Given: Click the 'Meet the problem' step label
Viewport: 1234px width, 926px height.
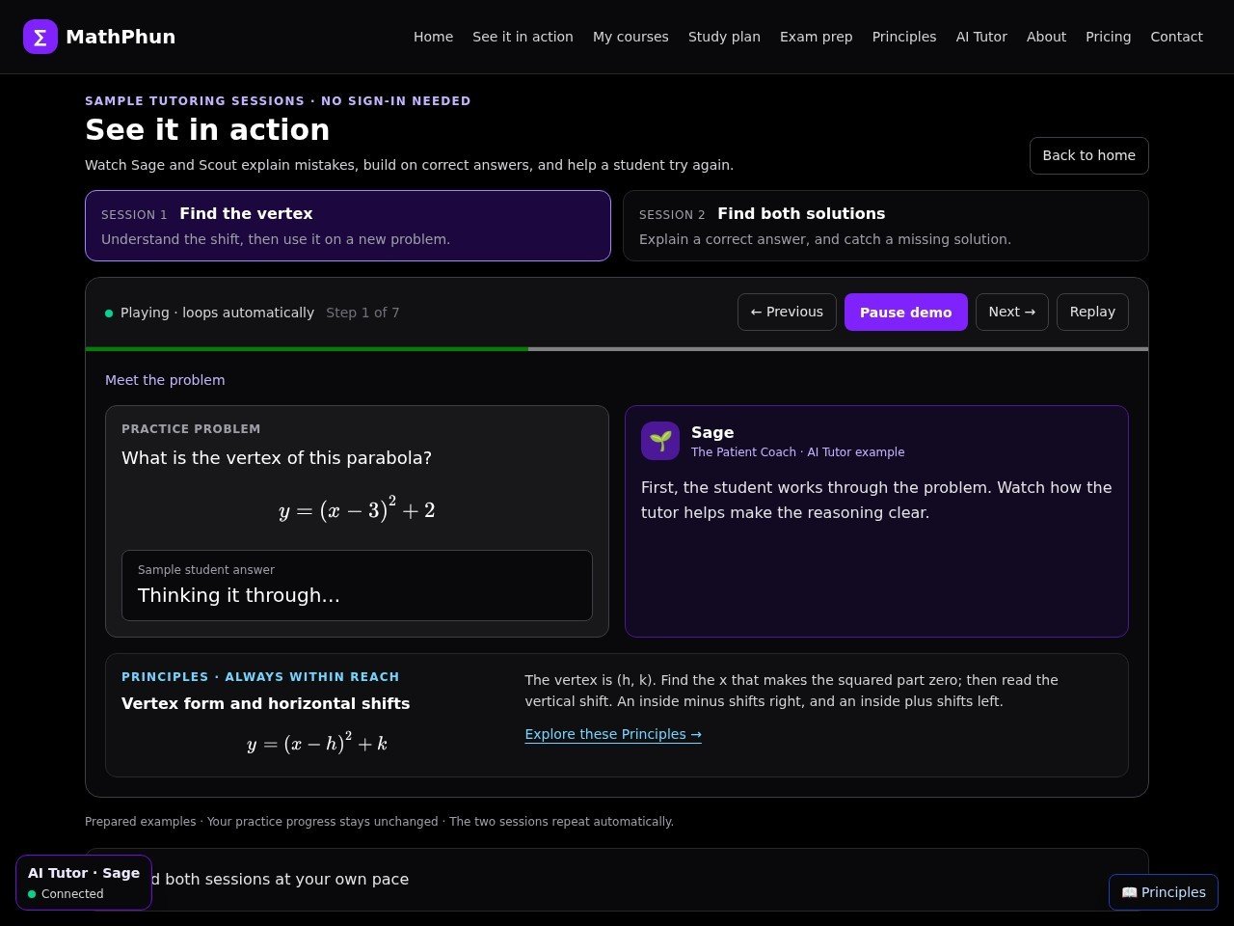Looking at the screenshot, I should tap(165, 380).
